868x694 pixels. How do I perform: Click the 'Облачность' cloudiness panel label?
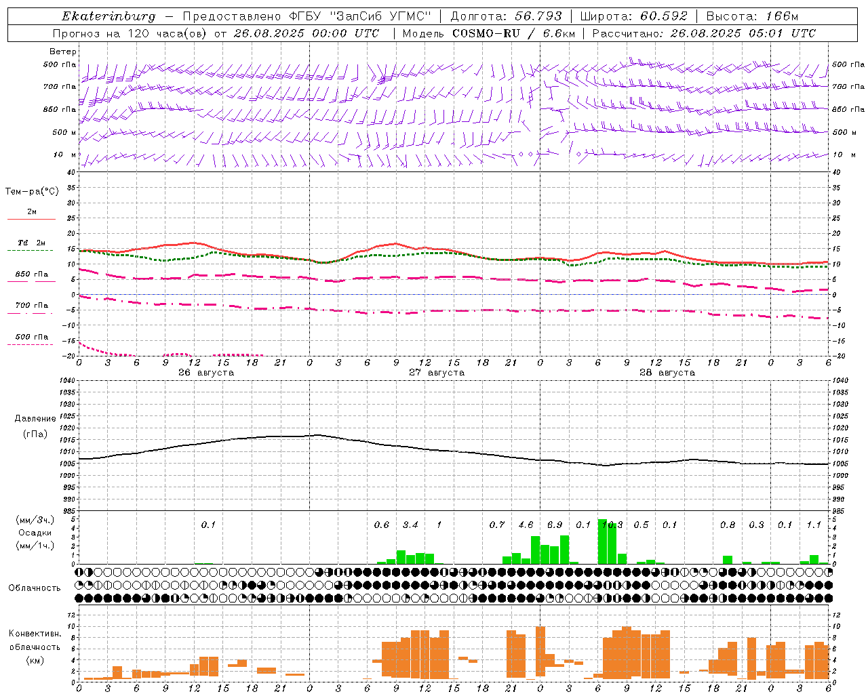pos(35,588)
